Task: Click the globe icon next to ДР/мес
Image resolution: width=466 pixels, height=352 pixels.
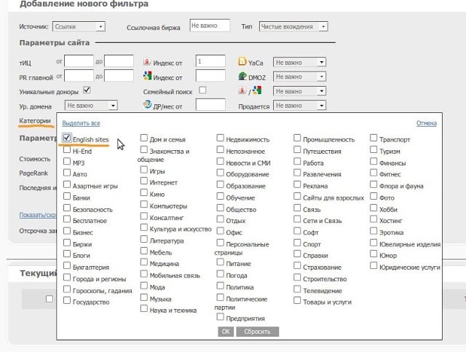Action: [x=147, y=106]
